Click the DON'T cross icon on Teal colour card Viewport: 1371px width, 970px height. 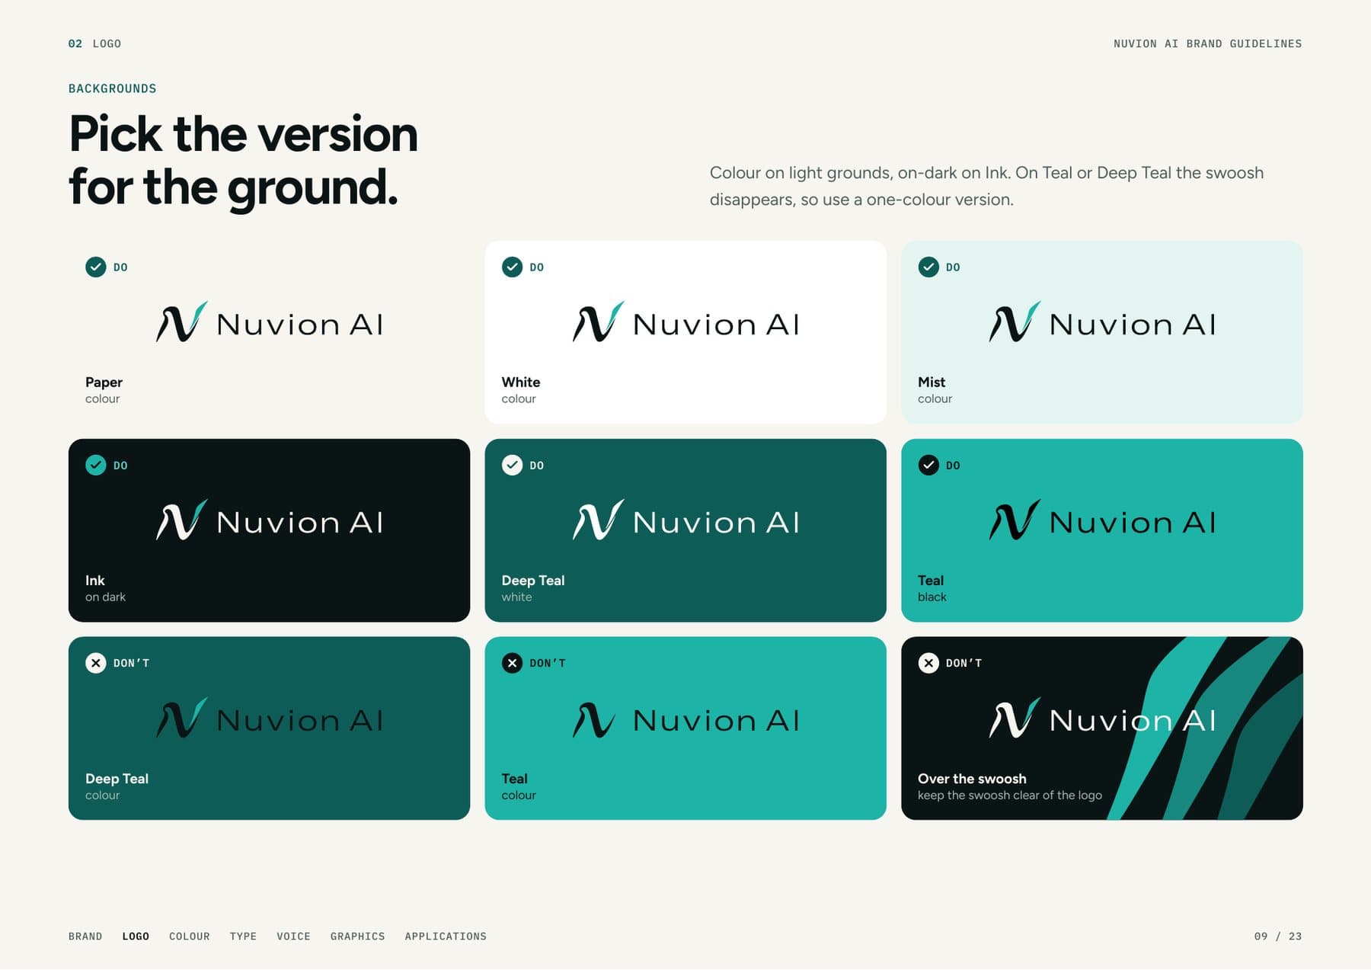point(512,663)
